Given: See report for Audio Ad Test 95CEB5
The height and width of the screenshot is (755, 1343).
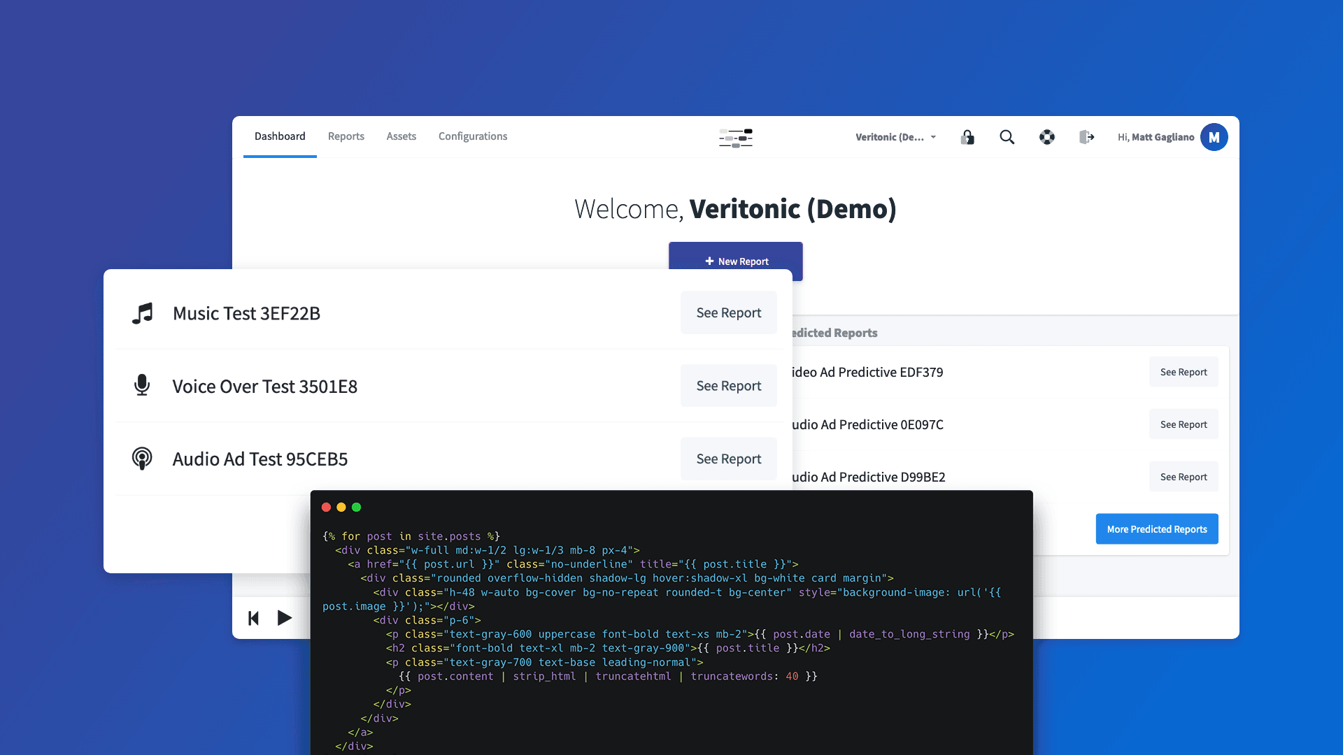Looking at the screenshot, I should (x=729, y=459).
